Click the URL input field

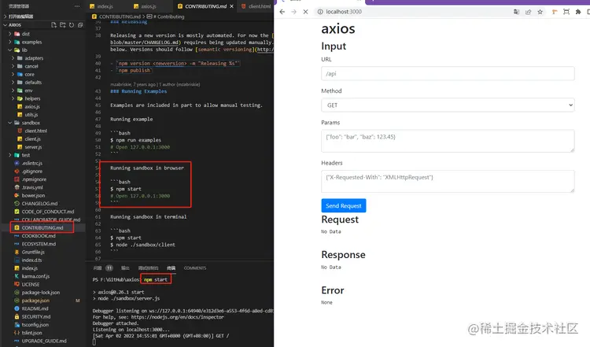(x=448, y=73)
